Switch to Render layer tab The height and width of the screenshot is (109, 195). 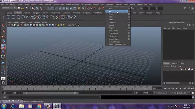tap(175, 63)
